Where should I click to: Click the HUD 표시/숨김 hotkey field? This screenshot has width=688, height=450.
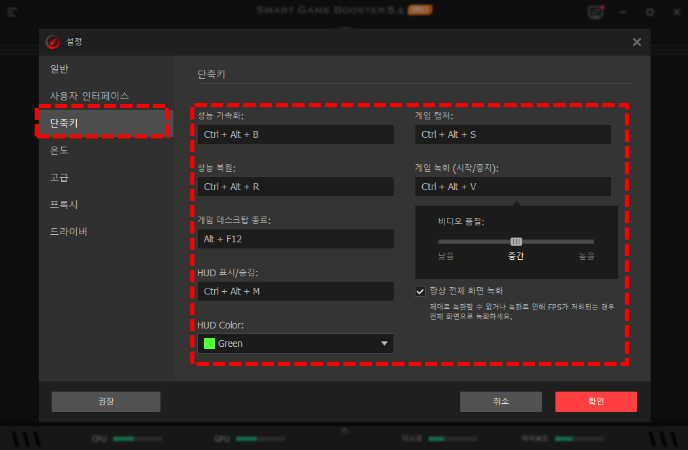[295, 291]
